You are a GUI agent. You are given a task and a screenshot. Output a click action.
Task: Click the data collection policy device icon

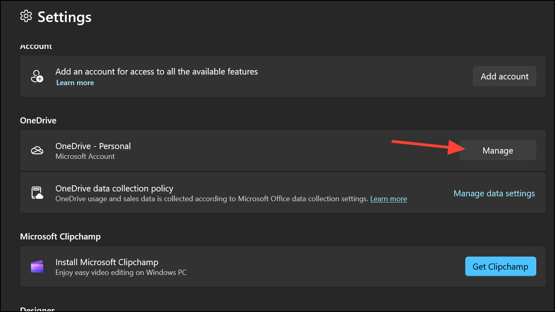pyautogui.click(x=37, y=193)
